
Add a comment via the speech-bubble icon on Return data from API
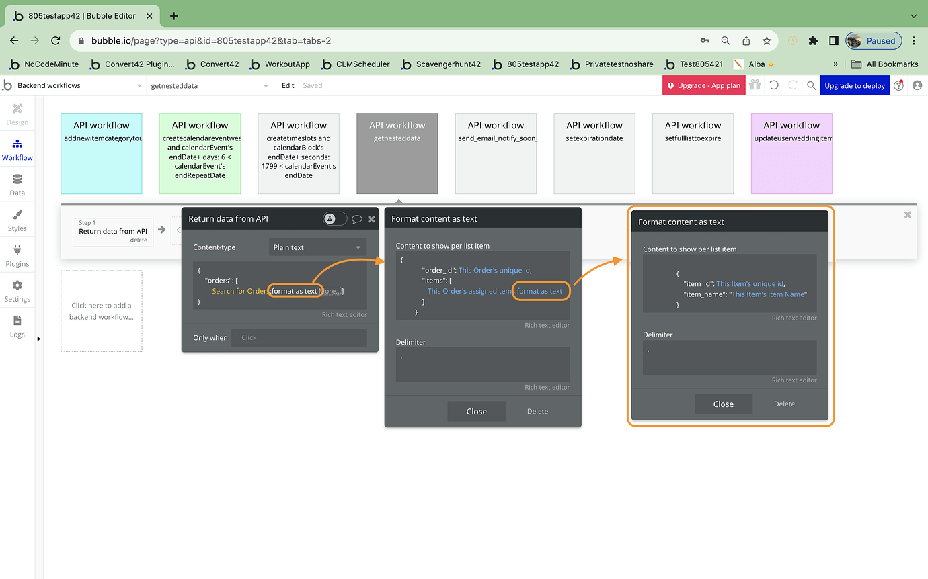tap(356, 218)
